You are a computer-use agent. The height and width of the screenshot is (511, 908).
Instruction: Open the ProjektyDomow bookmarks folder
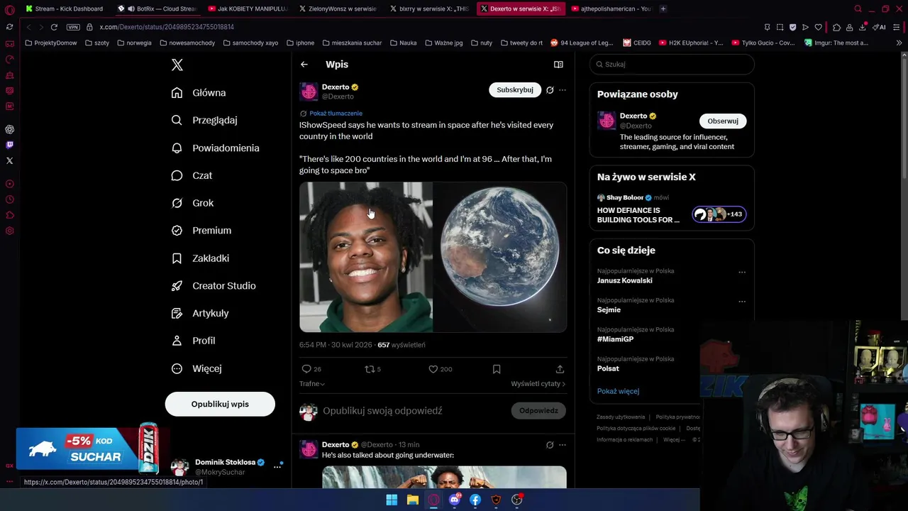tap(51, 43)
